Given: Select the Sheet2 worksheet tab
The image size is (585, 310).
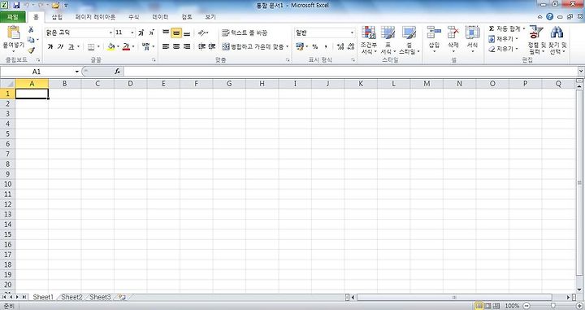Looking at the screenshot, I should tap(71, 297).
